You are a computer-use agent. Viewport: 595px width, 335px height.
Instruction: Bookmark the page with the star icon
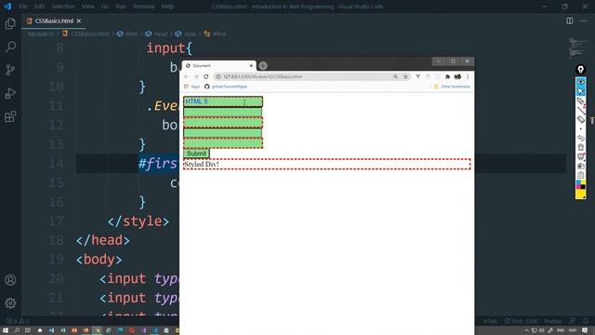[405, 76]
